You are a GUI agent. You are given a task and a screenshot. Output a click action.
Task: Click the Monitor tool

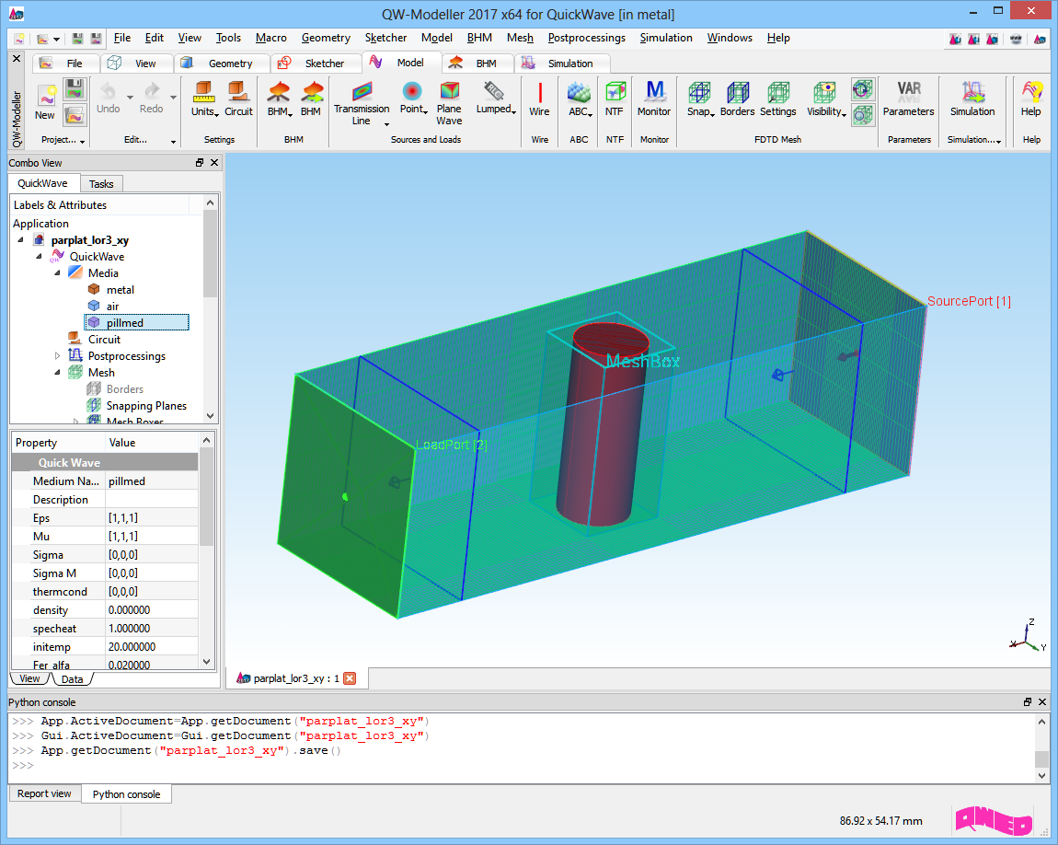654,98
